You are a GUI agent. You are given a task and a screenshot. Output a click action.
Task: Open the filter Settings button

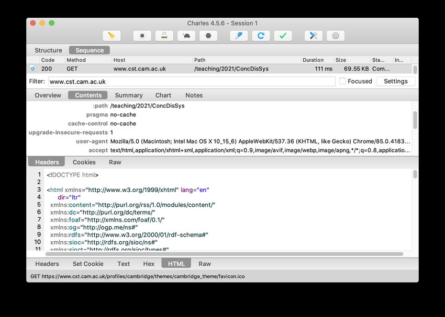pos(396,81)
